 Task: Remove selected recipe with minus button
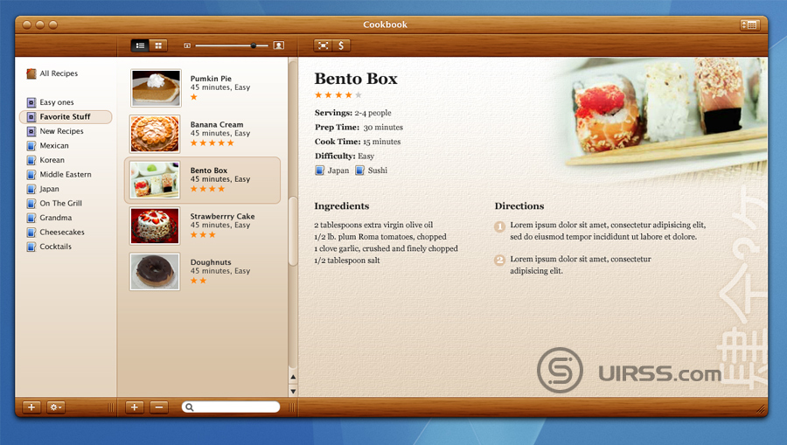158,407
